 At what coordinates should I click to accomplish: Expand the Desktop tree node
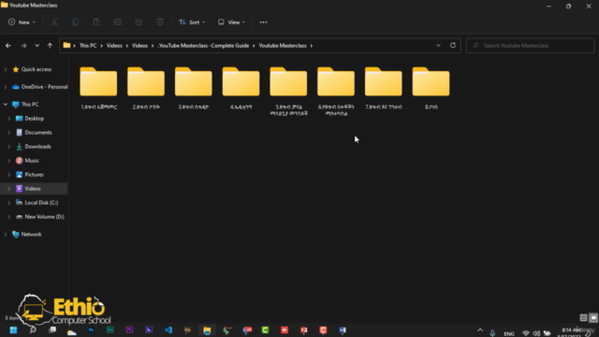(8, 119)
